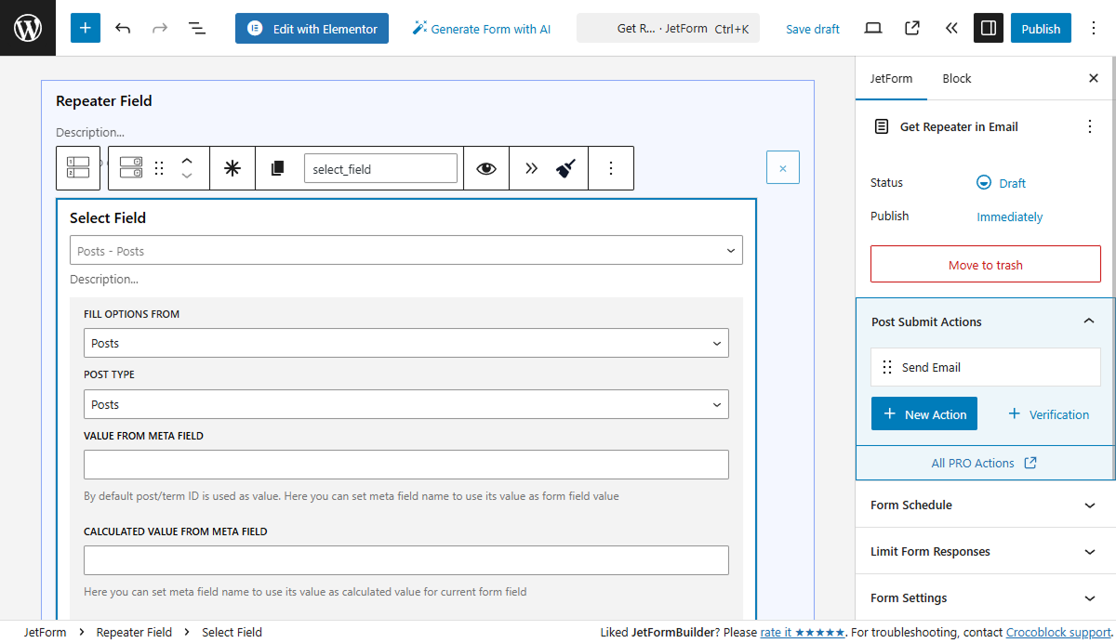
Task: Open form preview in new tab
Action: pyautogui.click(x=912, y=29)
